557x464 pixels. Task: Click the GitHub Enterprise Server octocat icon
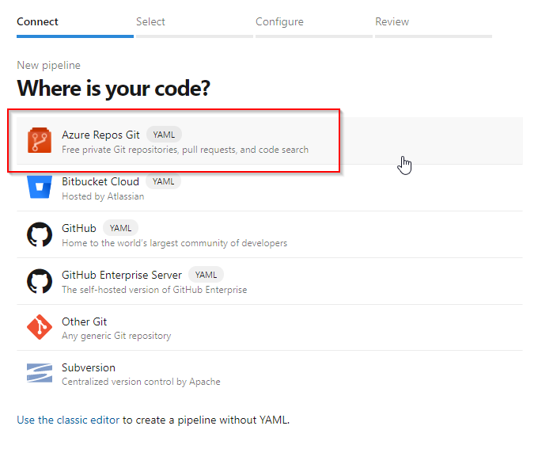(x=40, y=281)
